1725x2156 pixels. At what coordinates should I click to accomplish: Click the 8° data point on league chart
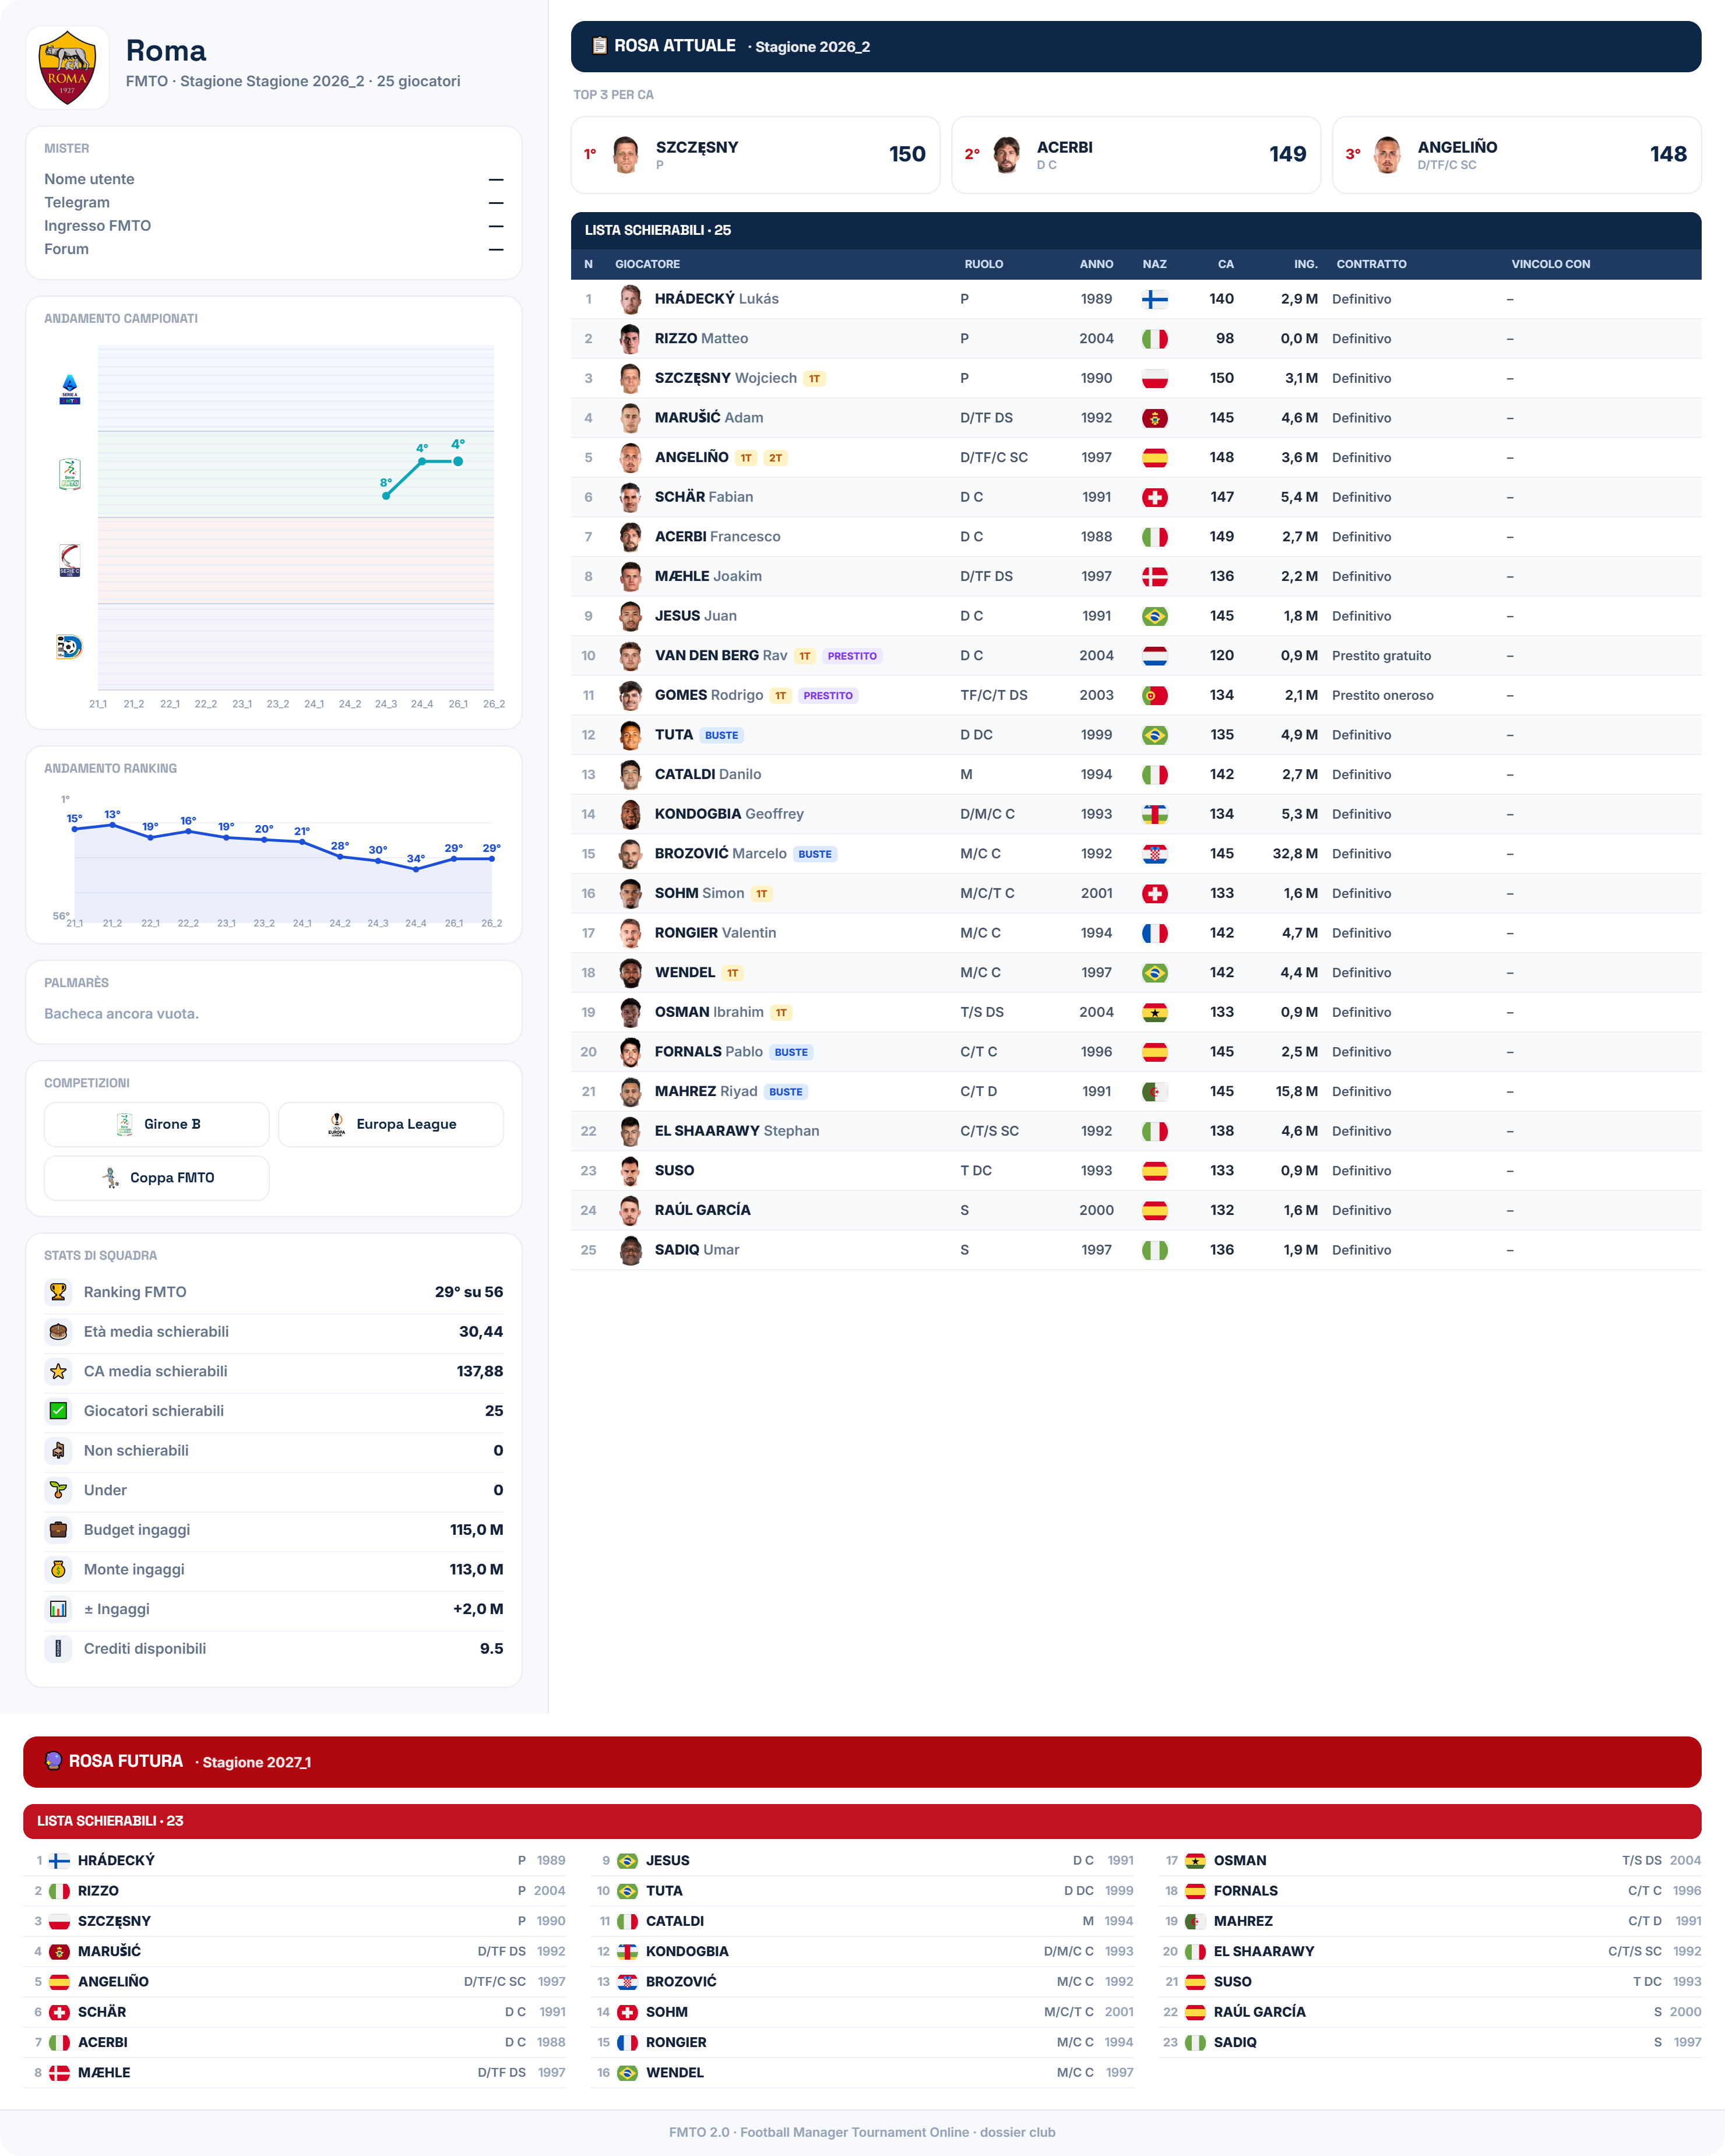[x=386, y=495]
